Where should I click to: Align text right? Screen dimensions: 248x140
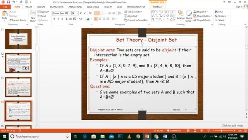[x=104, y=19]
